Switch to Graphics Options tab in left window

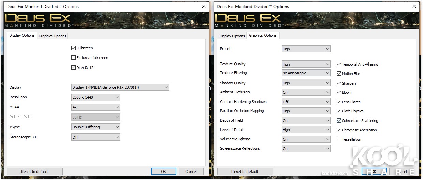[x=52, y=36]
